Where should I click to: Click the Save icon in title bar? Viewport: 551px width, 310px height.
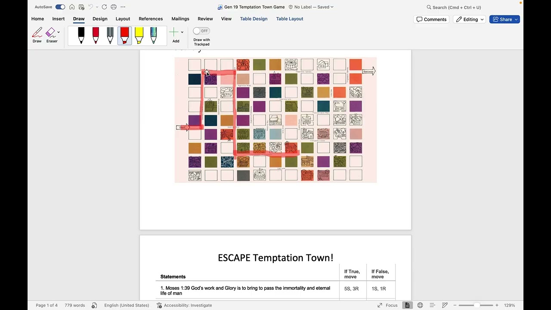click(x=81, y=7)
